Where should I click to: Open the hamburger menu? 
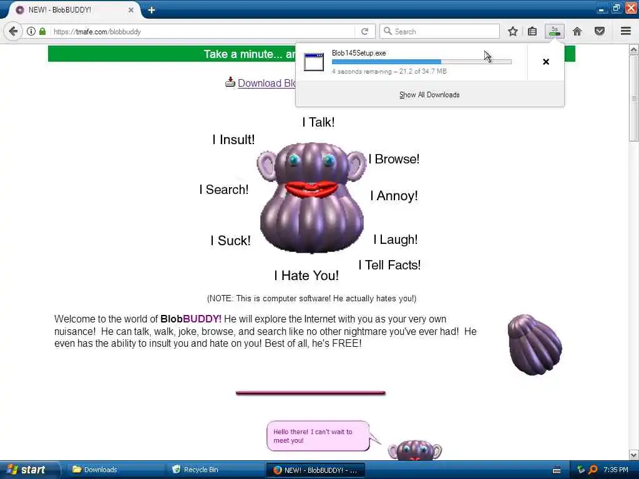tap(626, 31)
